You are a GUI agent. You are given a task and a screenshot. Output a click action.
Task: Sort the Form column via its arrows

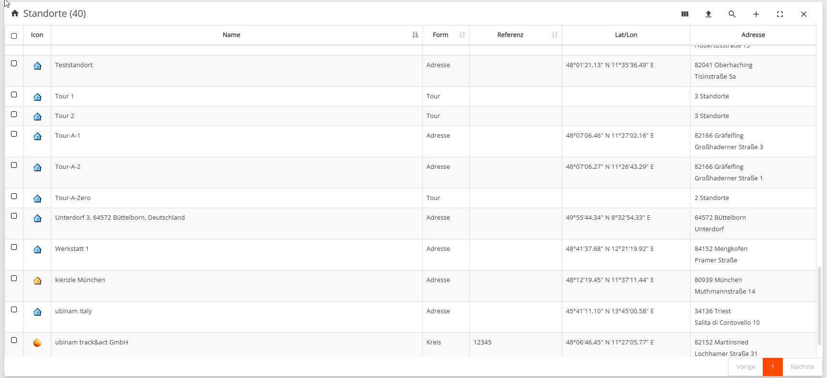462,35
